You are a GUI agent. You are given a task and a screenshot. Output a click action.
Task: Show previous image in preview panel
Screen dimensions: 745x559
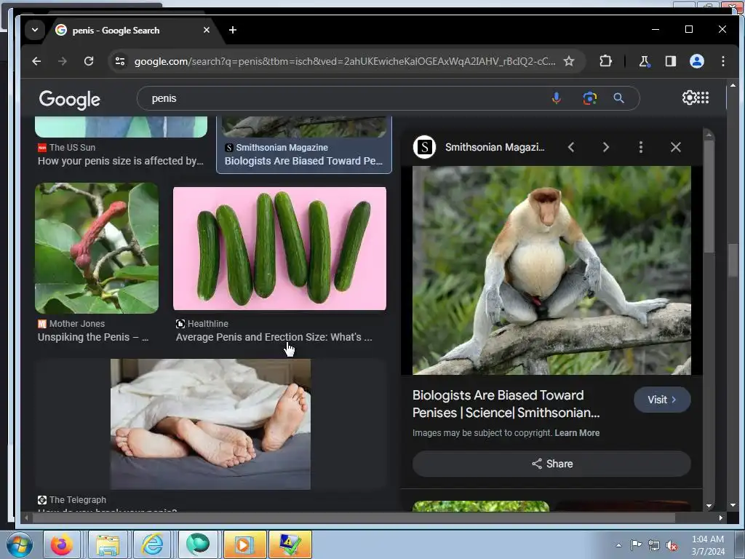click(x=572, y=147)
